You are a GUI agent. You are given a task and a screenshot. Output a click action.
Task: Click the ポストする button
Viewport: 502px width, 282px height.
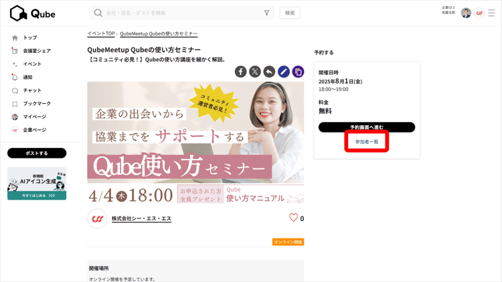click(37, 153)
